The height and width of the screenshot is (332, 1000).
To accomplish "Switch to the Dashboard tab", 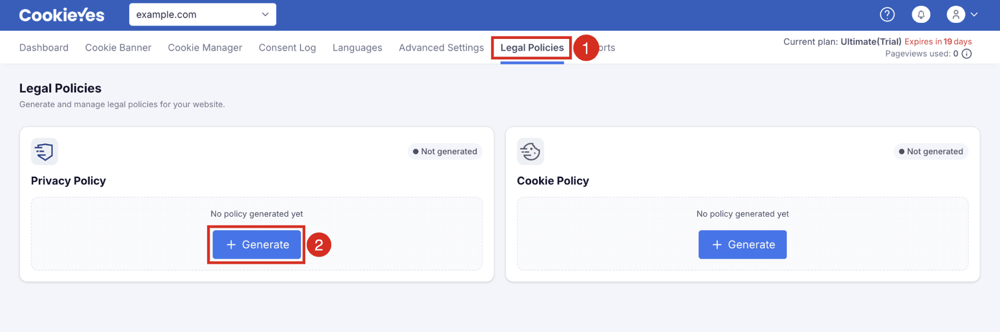I will [x=44, y=47].
